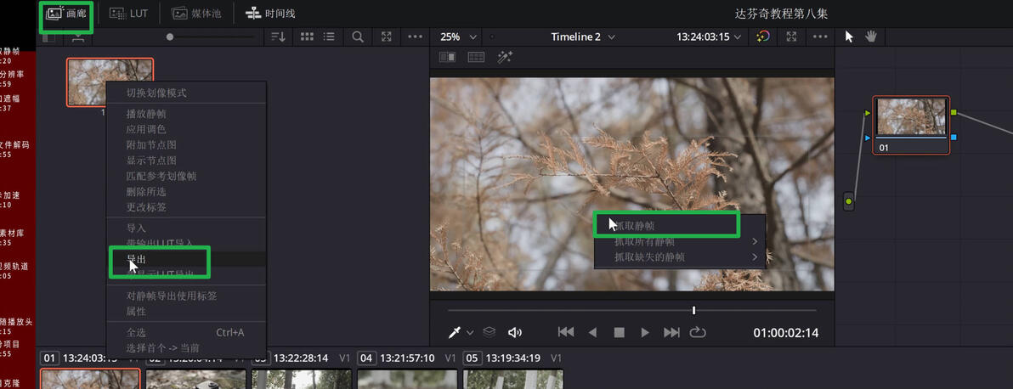Choose 切换划像模式 in the context menu
Image resolution: width=1013 pixels, height=389 pixels.
tap(156, 93)
